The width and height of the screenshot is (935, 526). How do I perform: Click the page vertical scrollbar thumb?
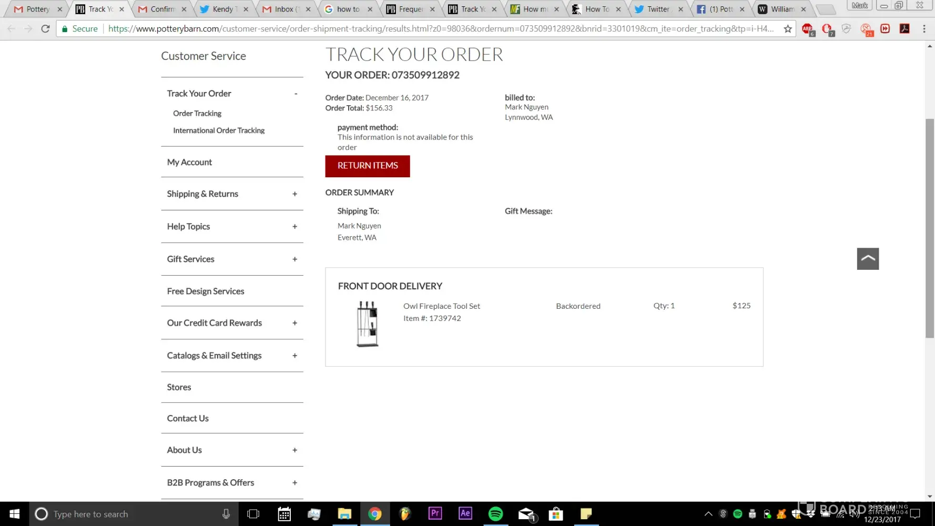(x=930, y=229)
